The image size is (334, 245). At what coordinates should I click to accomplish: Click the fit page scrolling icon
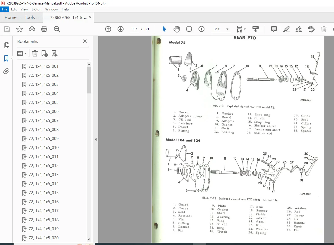tap(240, 29)
